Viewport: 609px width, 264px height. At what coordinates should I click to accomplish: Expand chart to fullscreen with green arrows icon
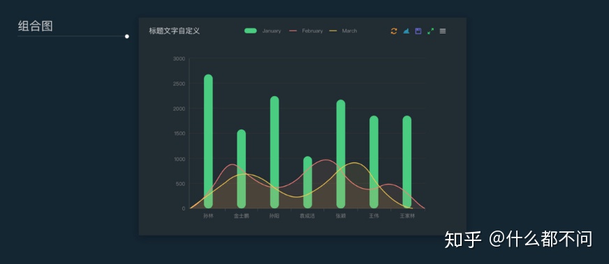[430, 31]
